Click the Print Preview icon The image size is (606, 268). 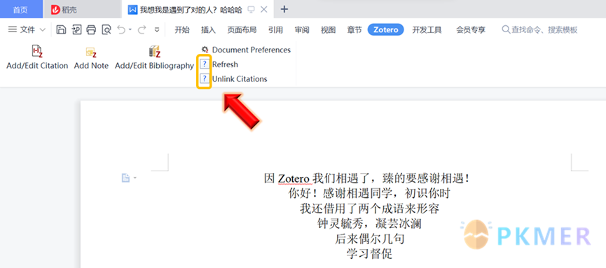coord(106,29)
